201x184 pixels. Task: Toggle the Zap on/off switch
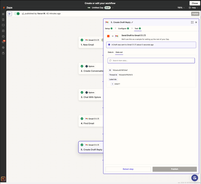[x=17, y=13]
